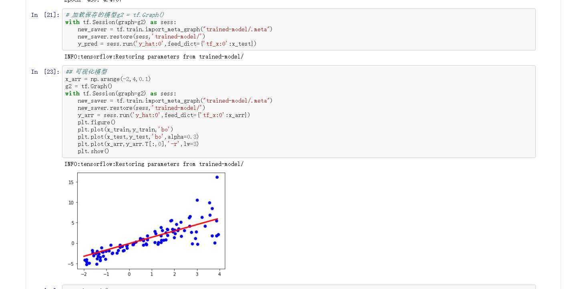Click the In [21] cell prompt
This screenshot has width=565, height=289.
pos(45,15)
